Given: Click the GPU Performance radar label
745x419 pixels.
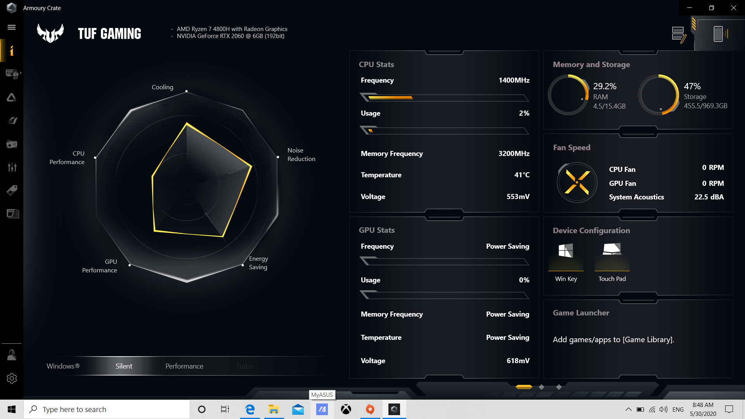Looking at the screenshot, I should click(x=100, y=266).
